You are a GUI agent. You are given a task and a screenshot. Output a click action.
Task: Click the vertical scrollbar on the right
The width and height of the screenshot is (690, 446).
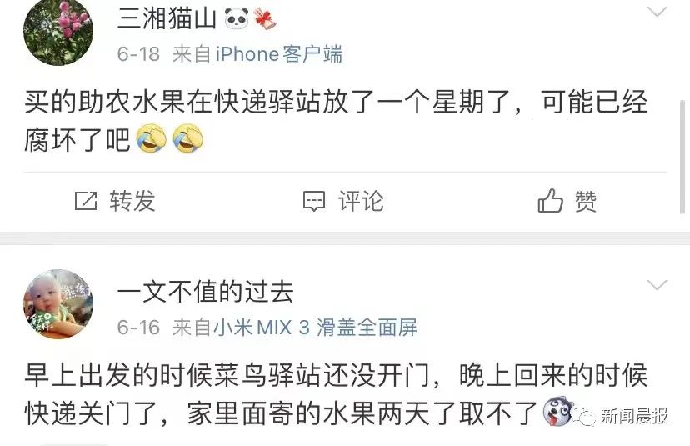point(682,158)
